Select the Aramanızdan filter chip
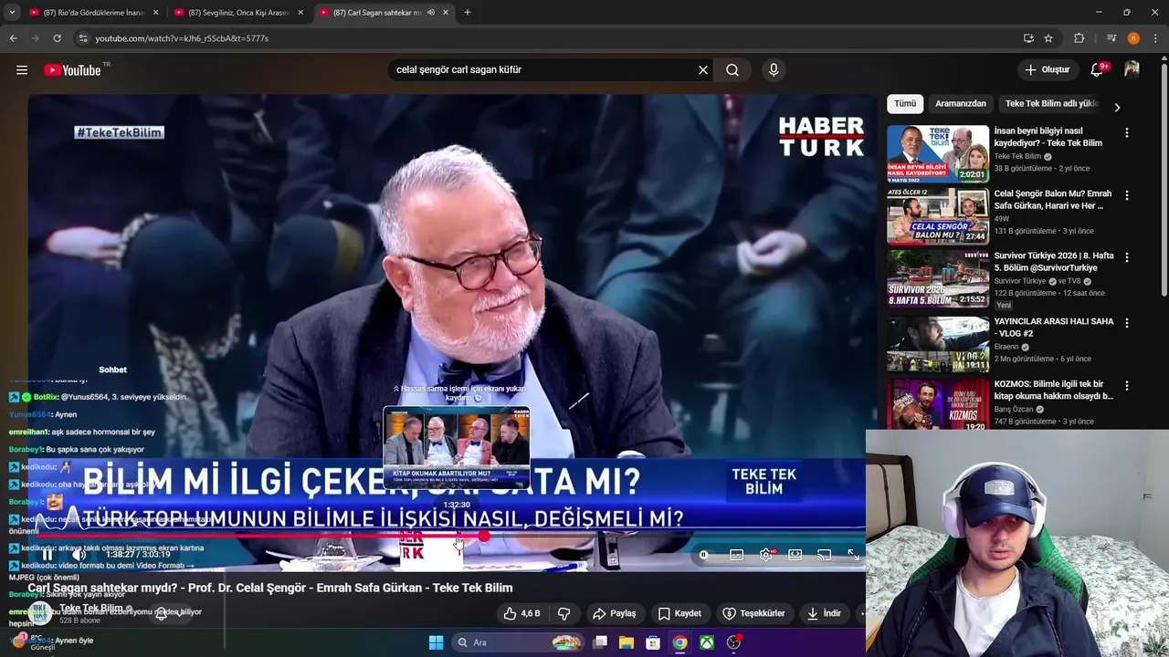Viewport: 1169px width, 657px height. pyautogui.click(x=961, y=103)
